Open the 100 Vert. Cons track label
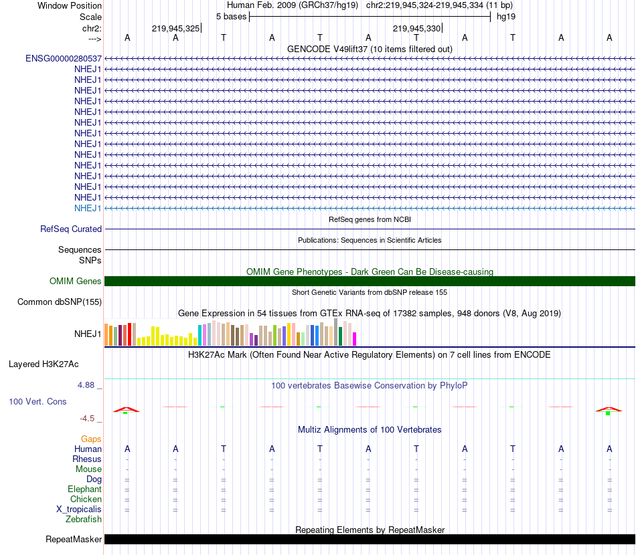 coord(37,401)
